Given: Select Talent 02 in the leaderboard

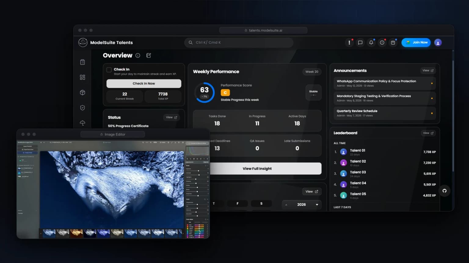Looking at the screenshot, I should (385, 163).
